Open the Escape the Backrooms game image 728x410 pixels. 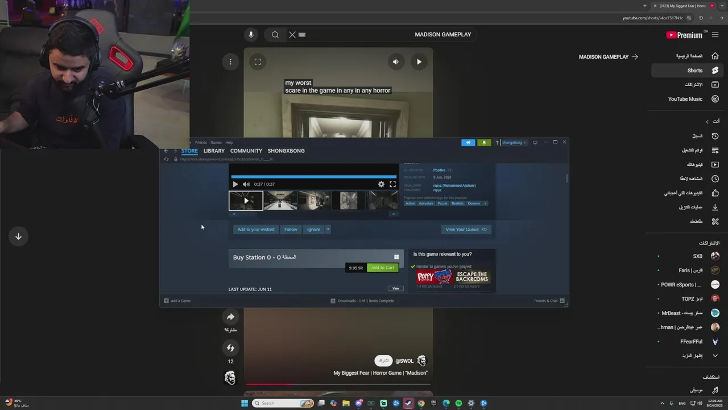click(472, 277)
